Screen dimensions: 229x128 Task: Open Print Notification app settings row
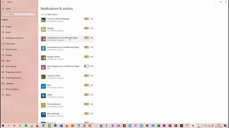point(67,105)
